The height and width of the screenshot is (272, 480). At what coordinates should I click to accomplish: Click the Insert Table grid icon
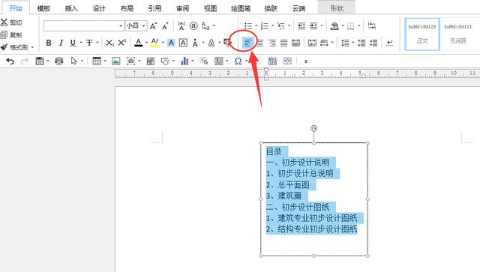click(x=97, y=61)
